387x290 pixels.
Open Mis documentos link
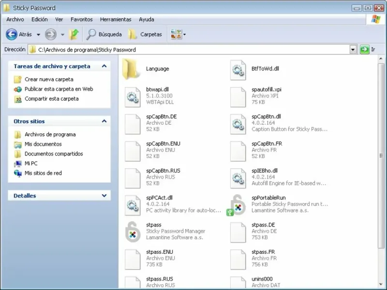(x=43, y=144)
